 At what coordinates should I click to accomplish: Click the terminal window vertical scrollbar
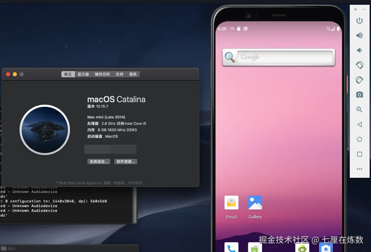[x=135, y=205]
